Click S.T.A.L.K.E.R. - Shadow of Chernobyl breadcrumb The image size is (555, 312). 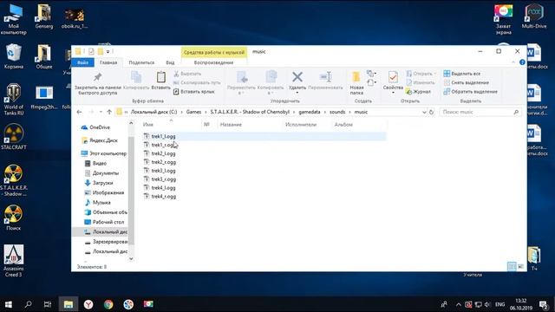[x=250, y=112]
